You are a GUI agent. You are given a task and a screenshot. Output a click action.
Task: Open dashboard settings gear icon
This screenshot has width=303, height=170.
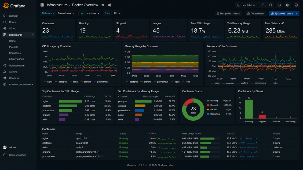click(287, 5)
